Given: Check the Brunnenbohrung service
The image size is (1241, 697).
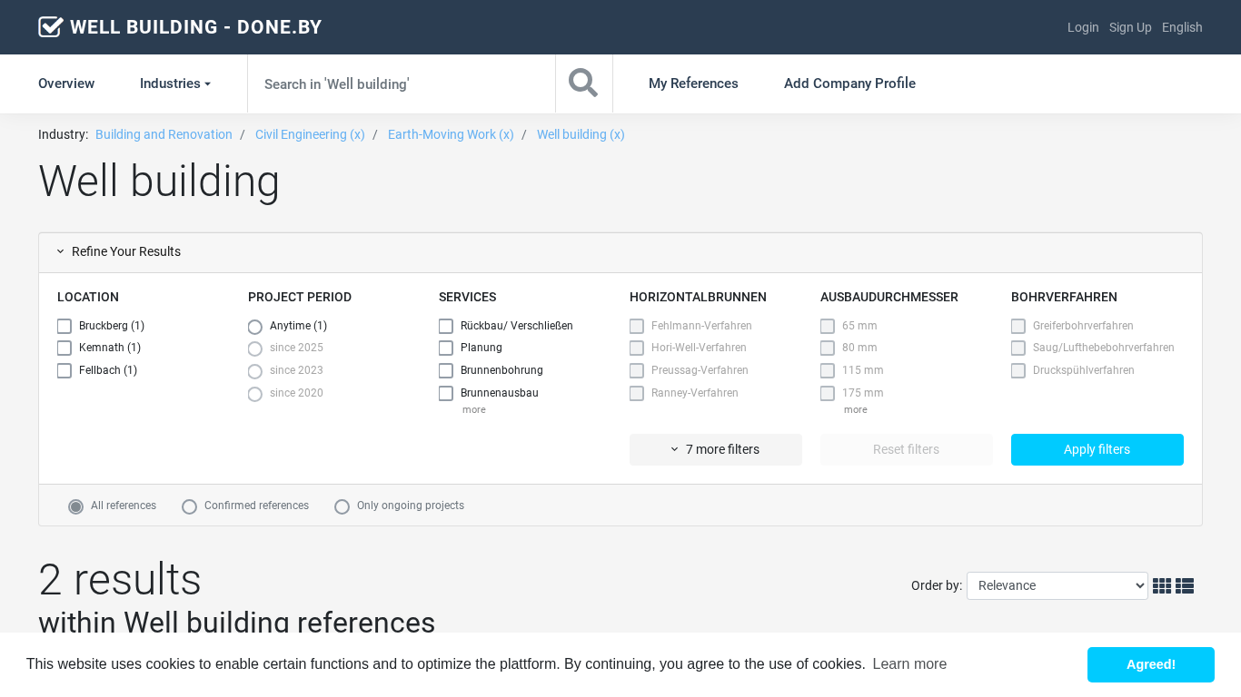Looking at the screenshot, I should 446,371.
